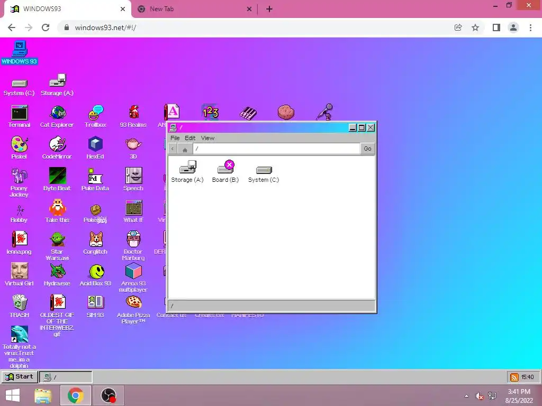Open the Trollbox chat icon
The height and width of the screenshot is (406, 542).
(x=95, y=117)
